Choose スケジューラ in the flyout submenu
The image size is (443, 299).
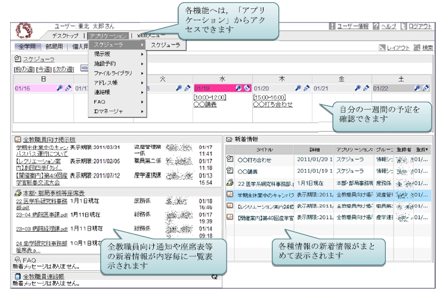(166, 45)
